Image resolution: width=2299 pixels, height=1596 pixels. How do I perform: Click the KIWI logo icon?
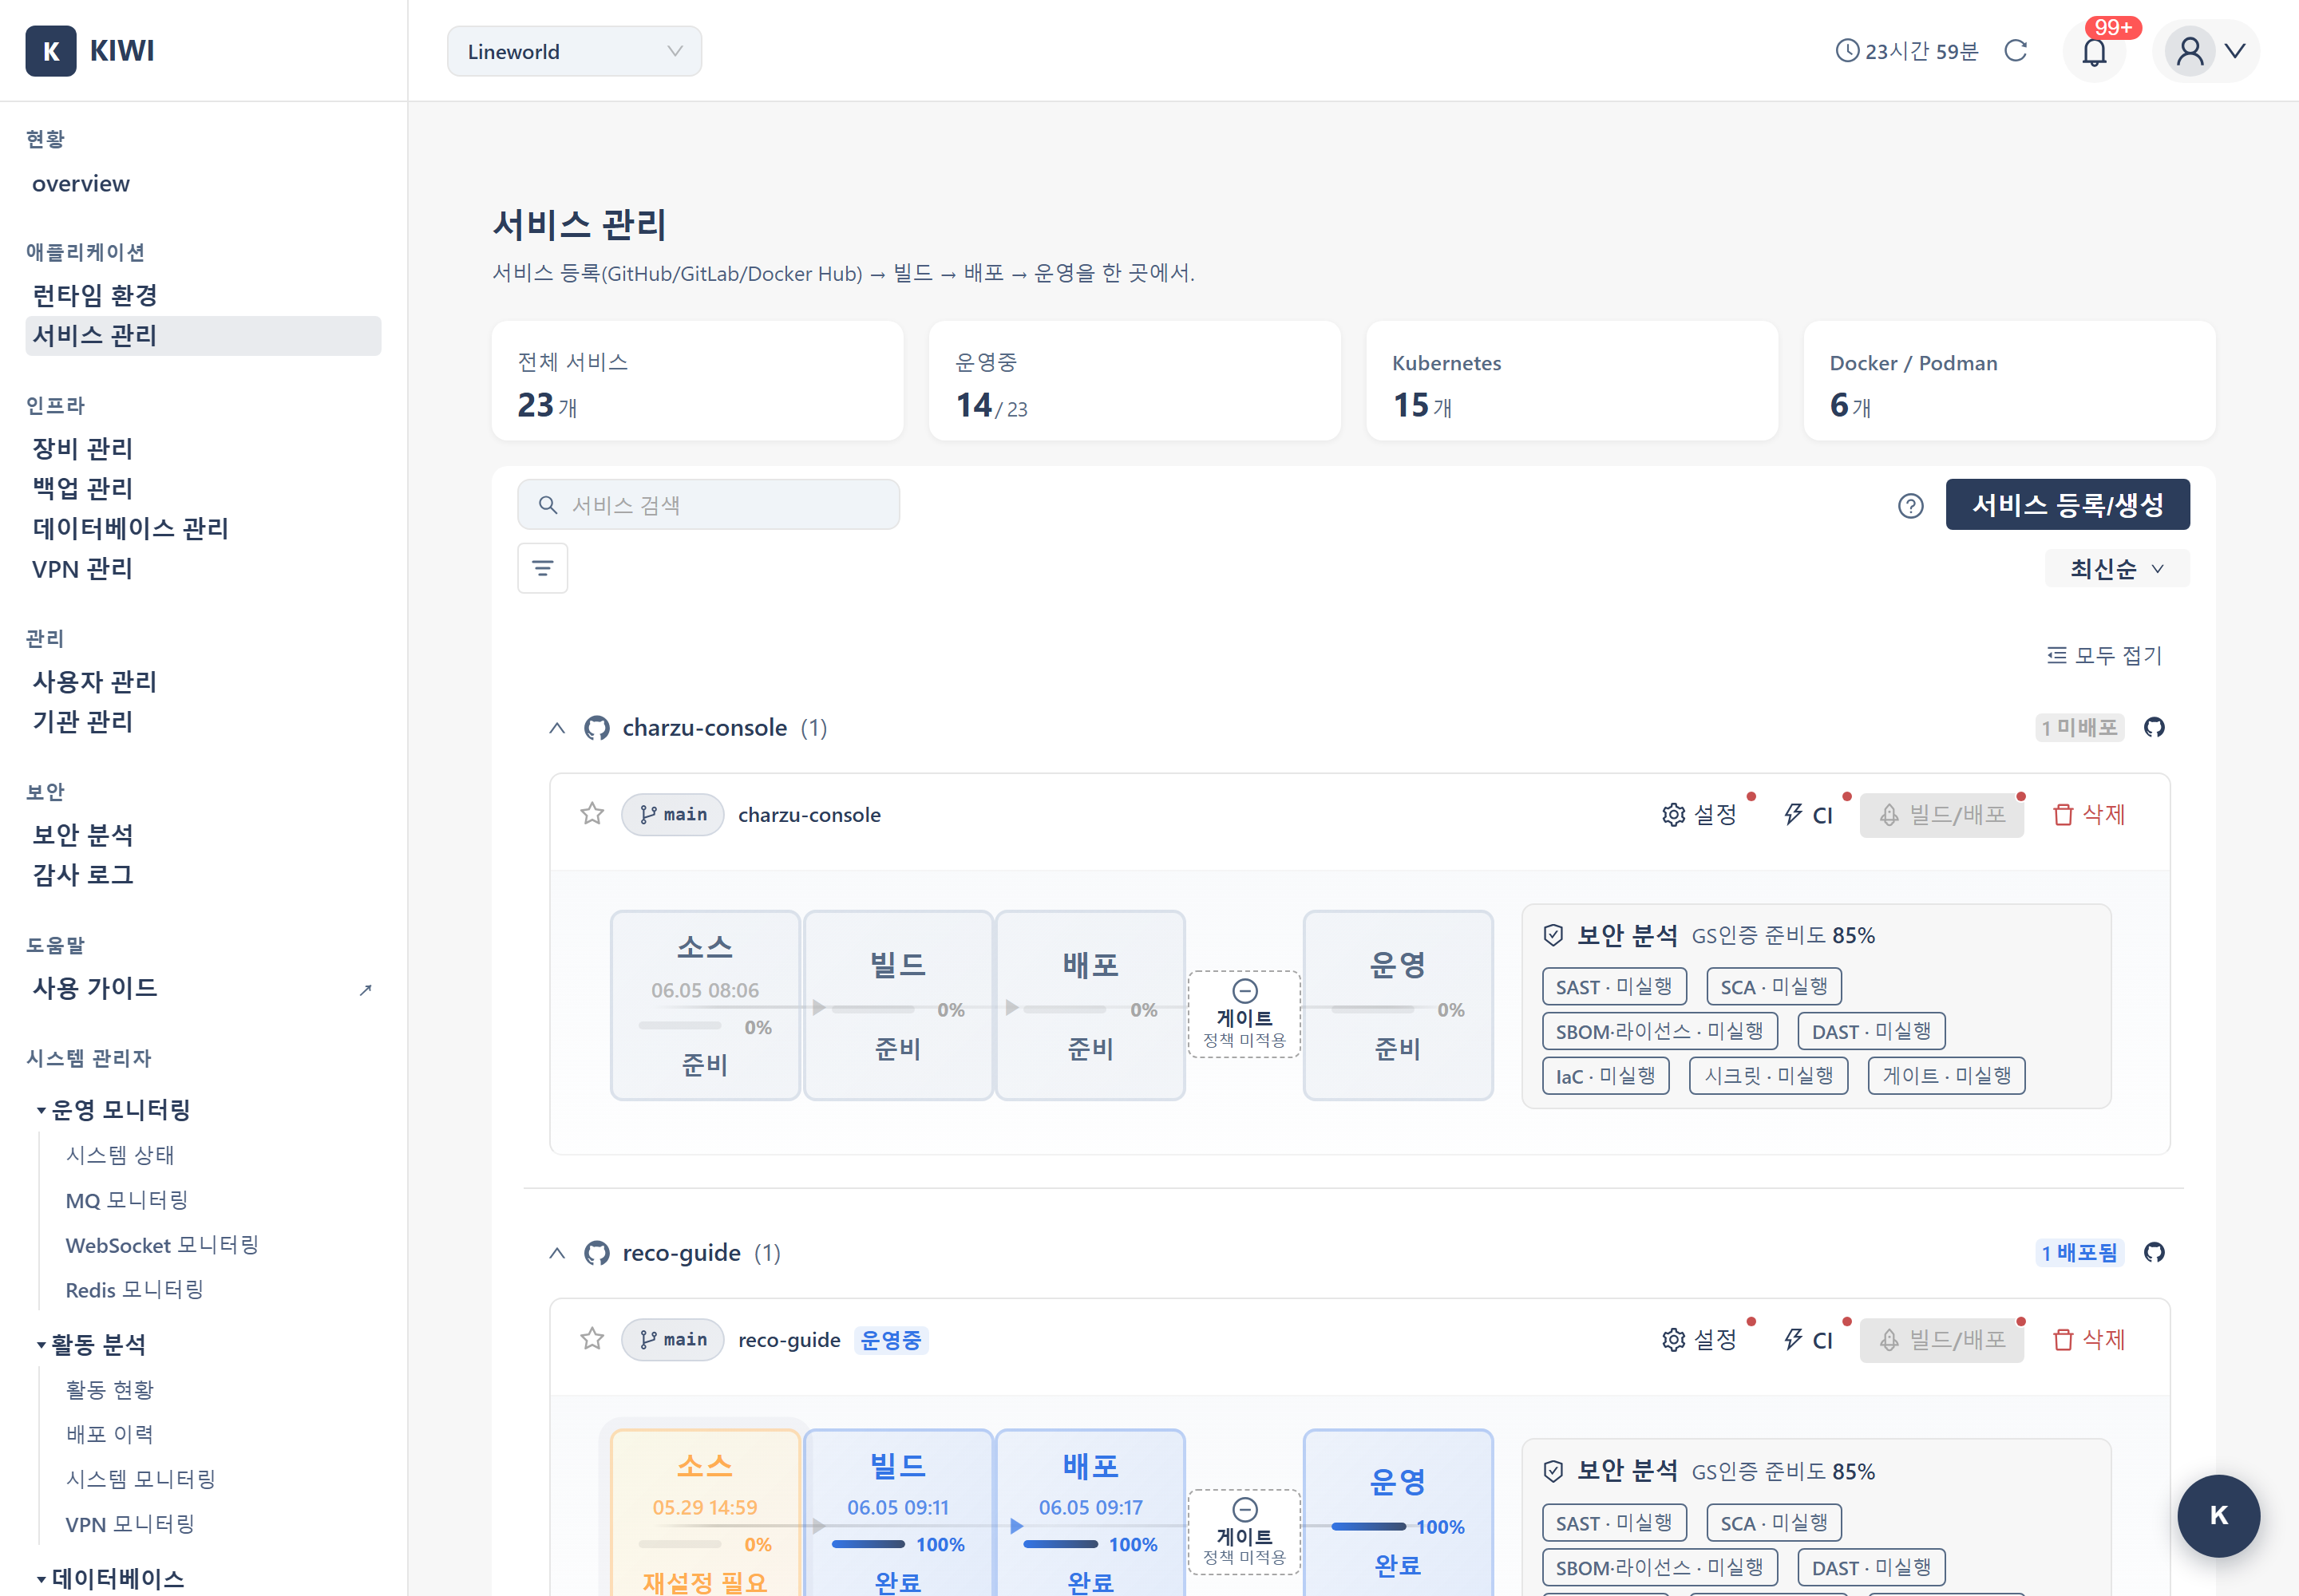tap(51, 51)
